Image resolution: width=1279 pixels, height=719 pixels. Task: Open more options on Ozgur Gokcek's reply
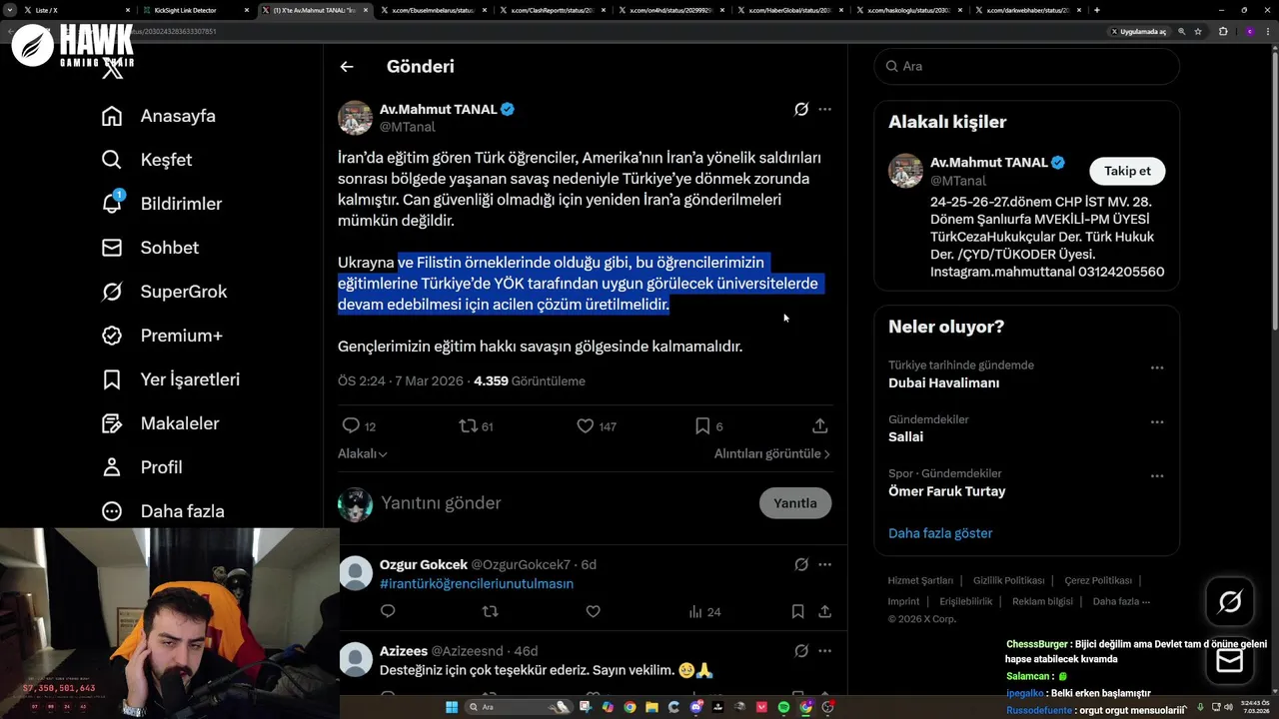(x=824, y=565)
